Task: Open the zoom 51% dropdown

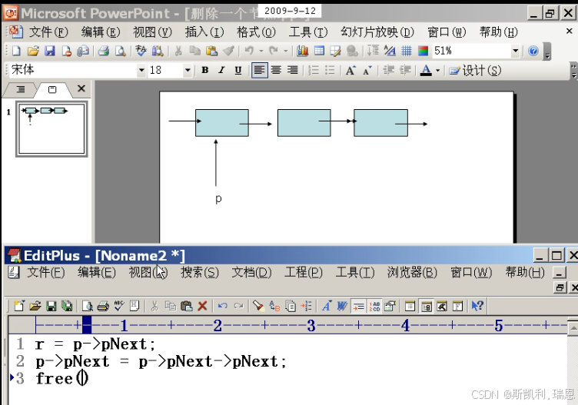Action: click(x=515, y=51)
